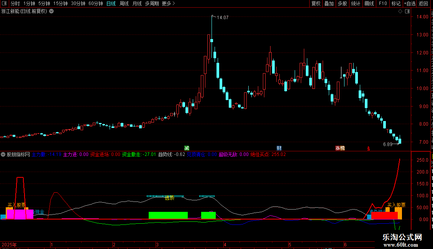
Task: Switch to 周线 weekly chart
Action: [x=124, y=3]
